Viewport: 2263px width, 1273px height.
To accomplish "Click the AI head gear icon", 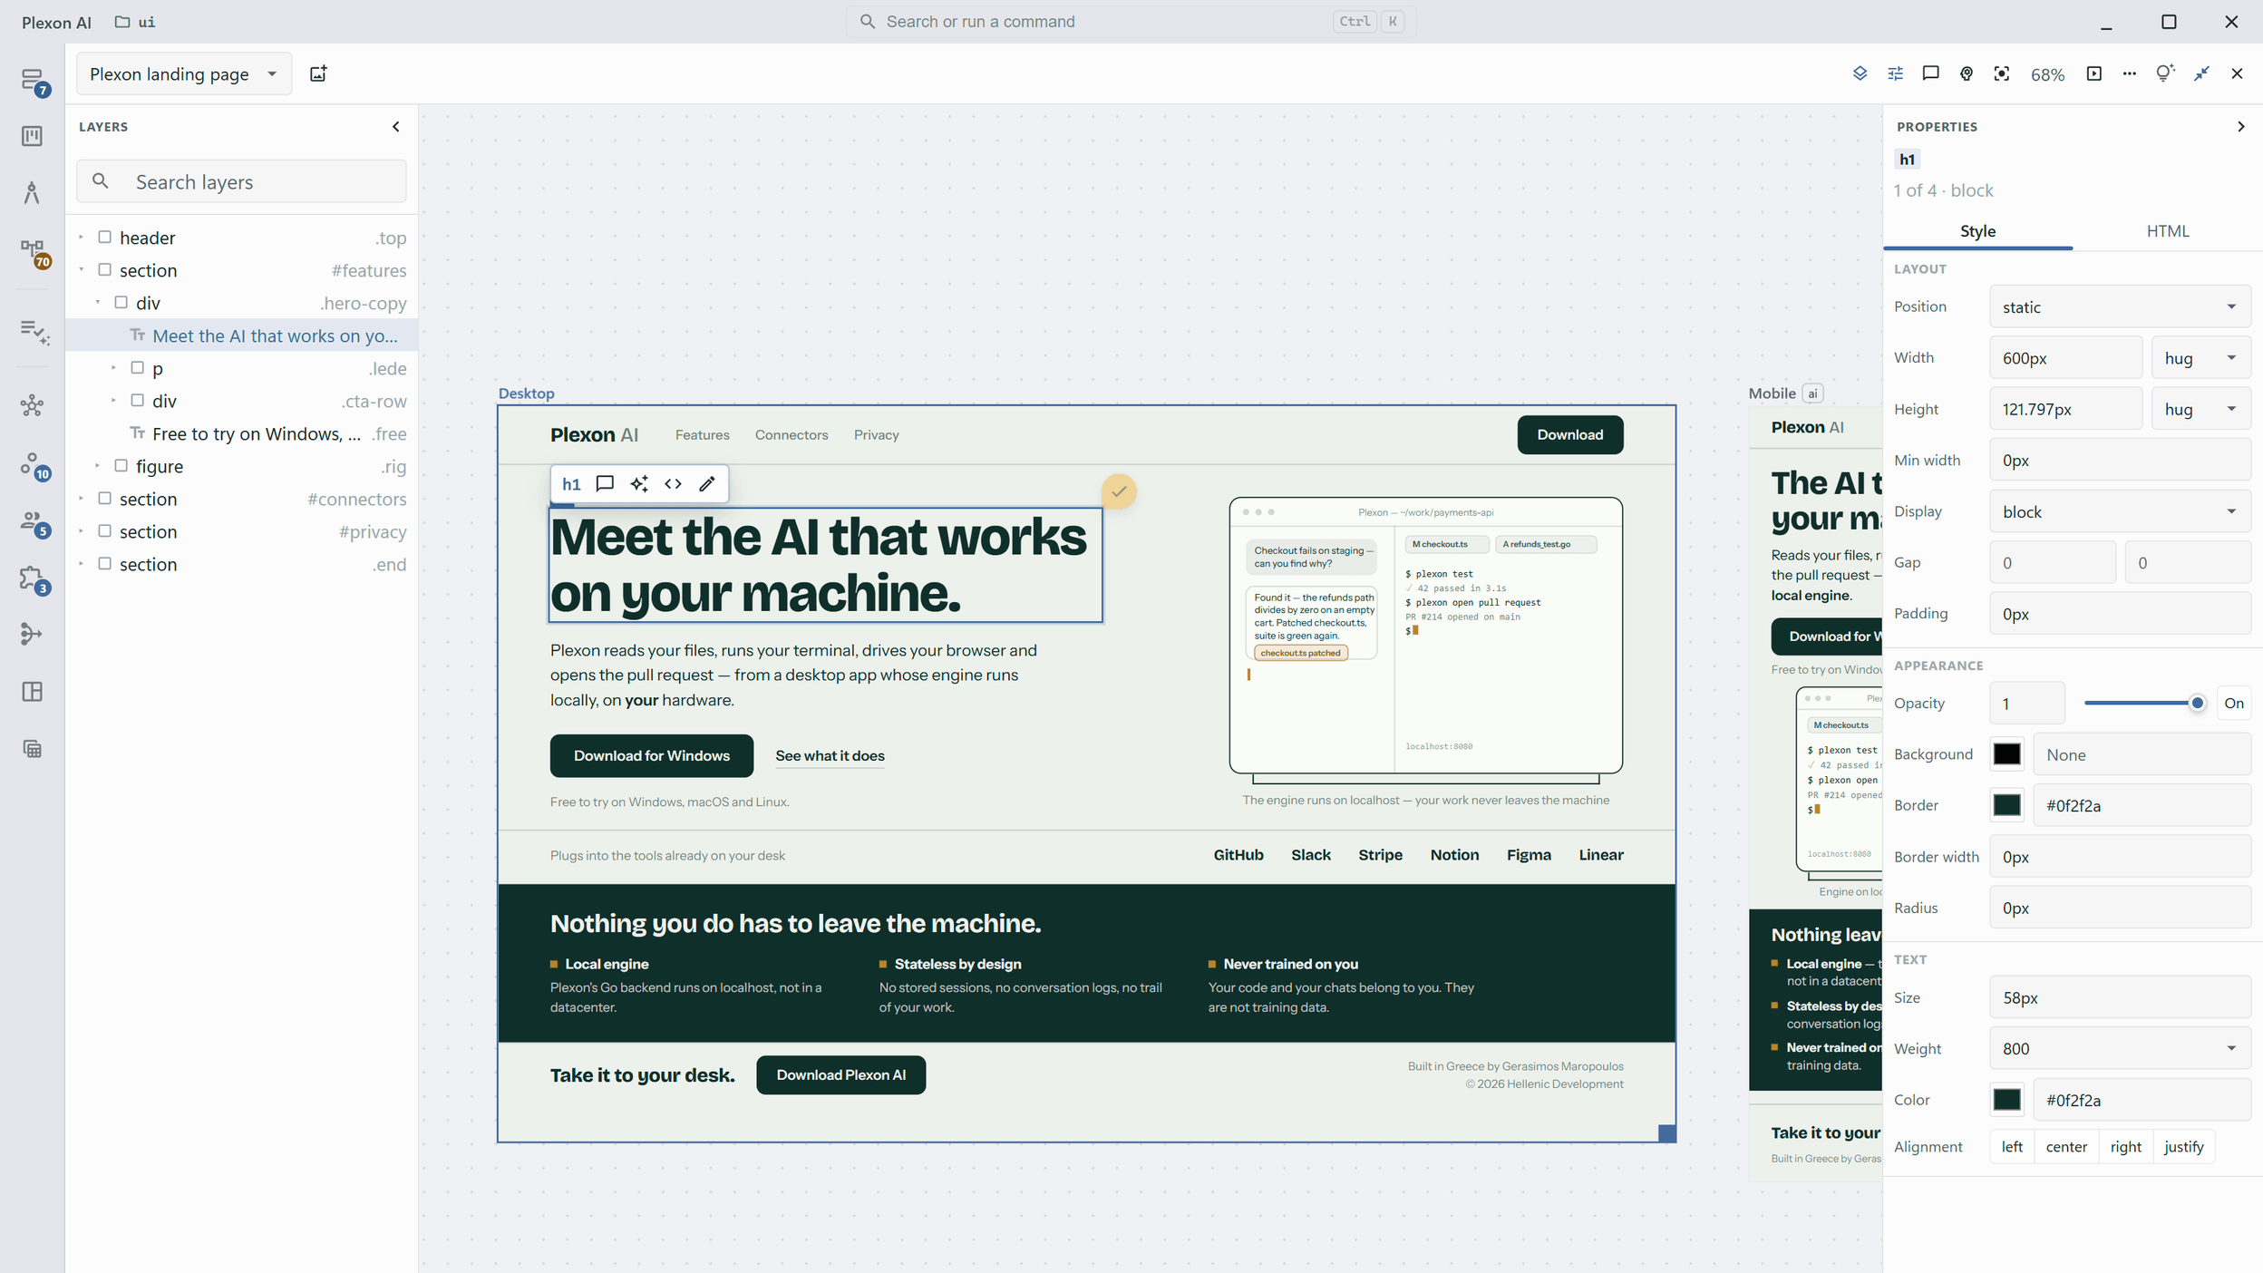I will (1966, 73).
